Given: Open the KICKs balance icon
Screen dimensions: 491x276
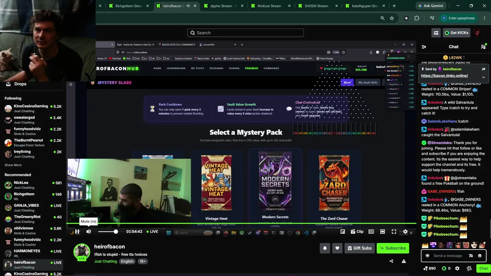Looking at the screenshot, I should click(446, 268).
